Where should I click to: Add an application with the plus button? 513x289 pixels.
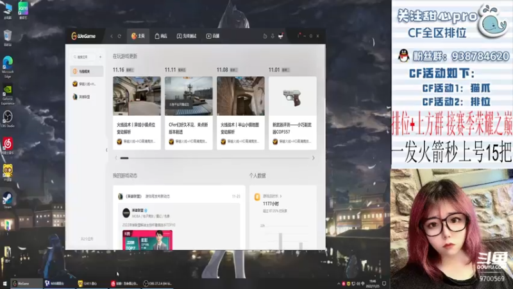click(101, 57)
